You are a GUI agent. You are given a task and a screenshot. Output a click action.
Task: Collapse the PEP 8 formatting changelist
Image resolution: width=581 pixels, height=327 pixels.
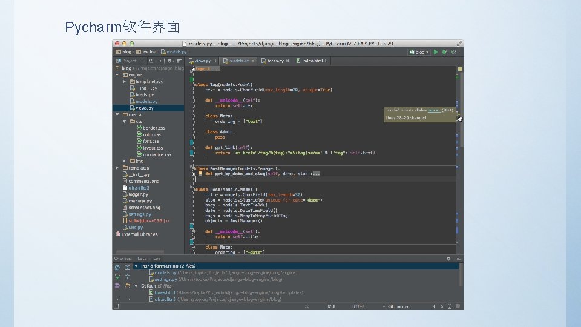[x=136, y=266]
